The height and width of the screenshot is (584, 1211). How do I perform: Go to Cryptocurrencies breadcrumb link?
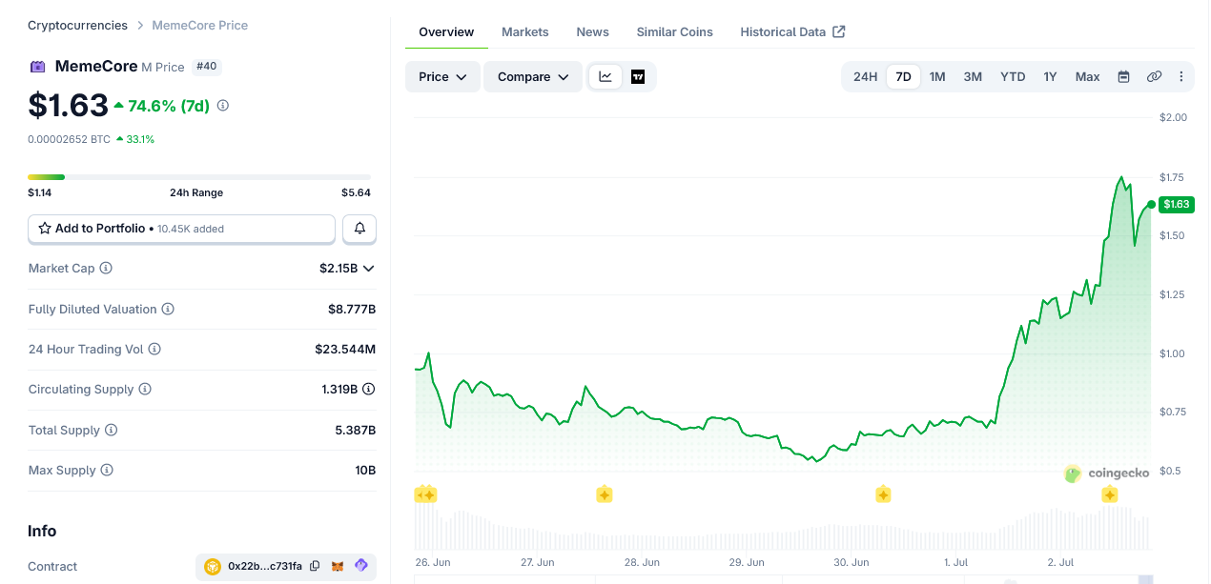(x=77, y=26)
